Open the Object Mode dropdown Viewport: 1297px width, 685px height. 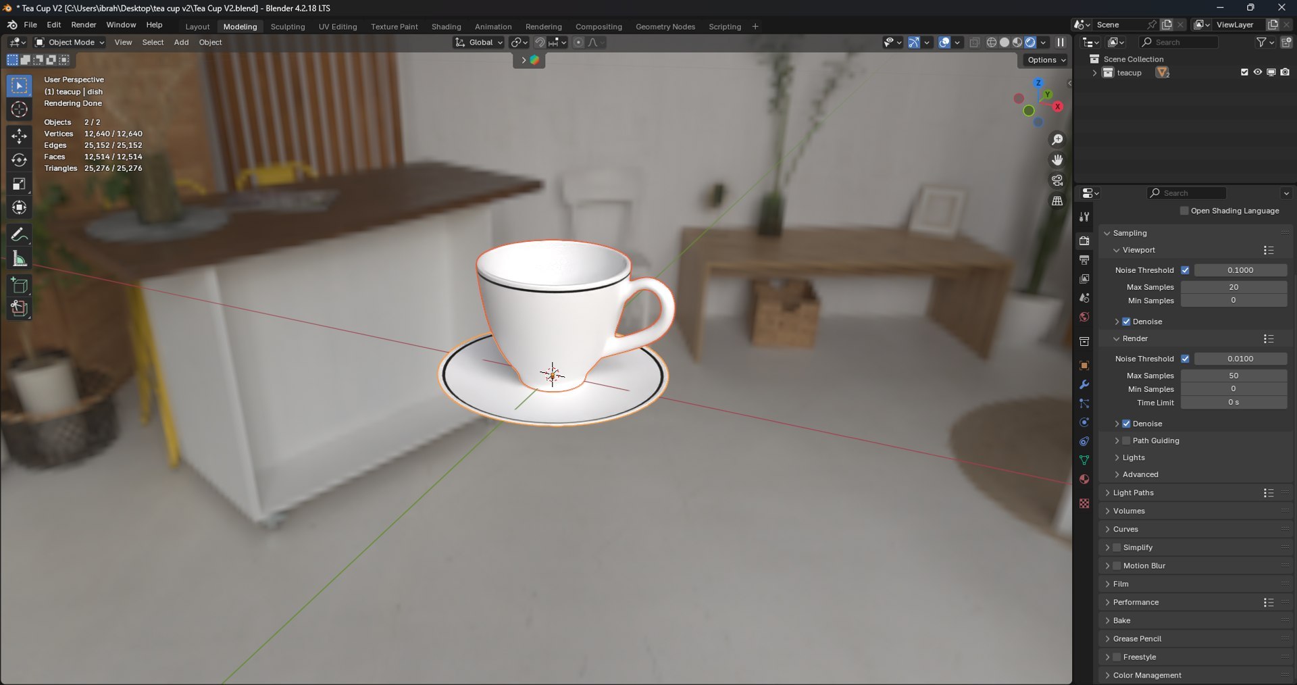[70, 43]
